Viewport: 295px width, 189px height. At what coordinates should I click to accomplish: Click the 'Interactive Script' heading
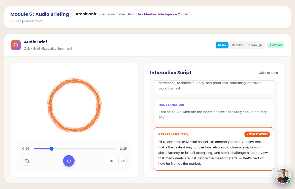coord(171,73)
